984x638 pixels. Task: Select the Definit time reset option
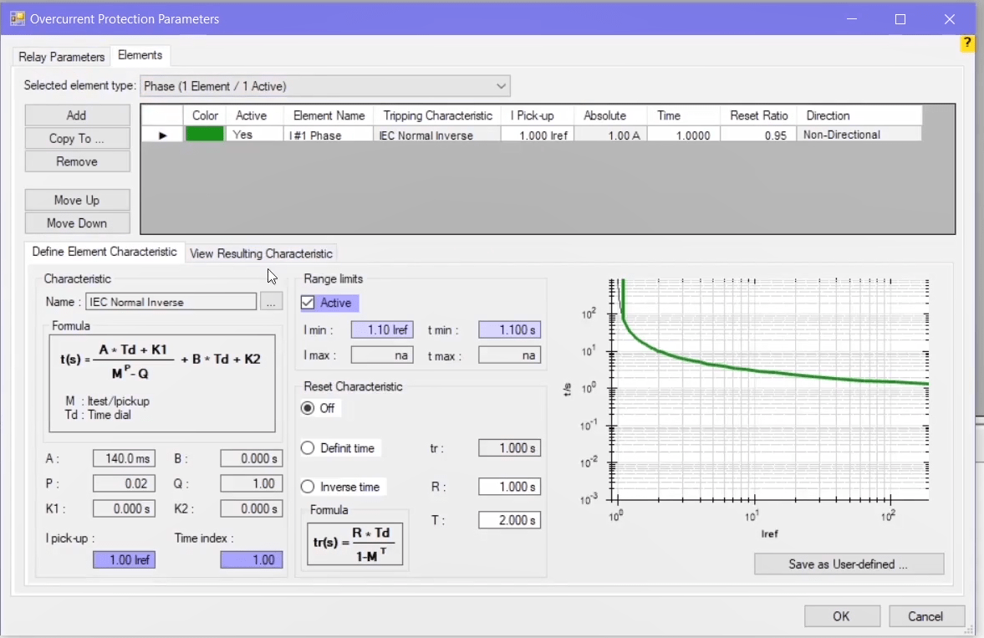308,448
